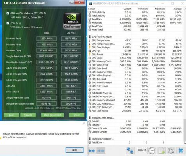Screen dimensions: 186x156
Task: Select GPU Memory Copy 185481 MB/s value
Action: [46, 50]
